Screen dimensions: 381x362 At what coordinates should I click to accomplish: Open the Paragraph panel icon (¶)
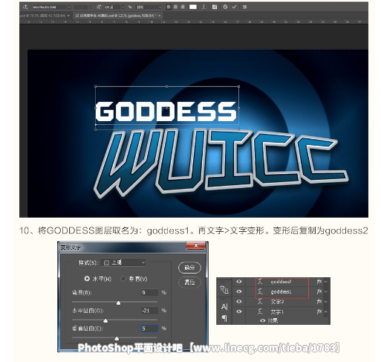pyautogui.click(x=224, y=318)
